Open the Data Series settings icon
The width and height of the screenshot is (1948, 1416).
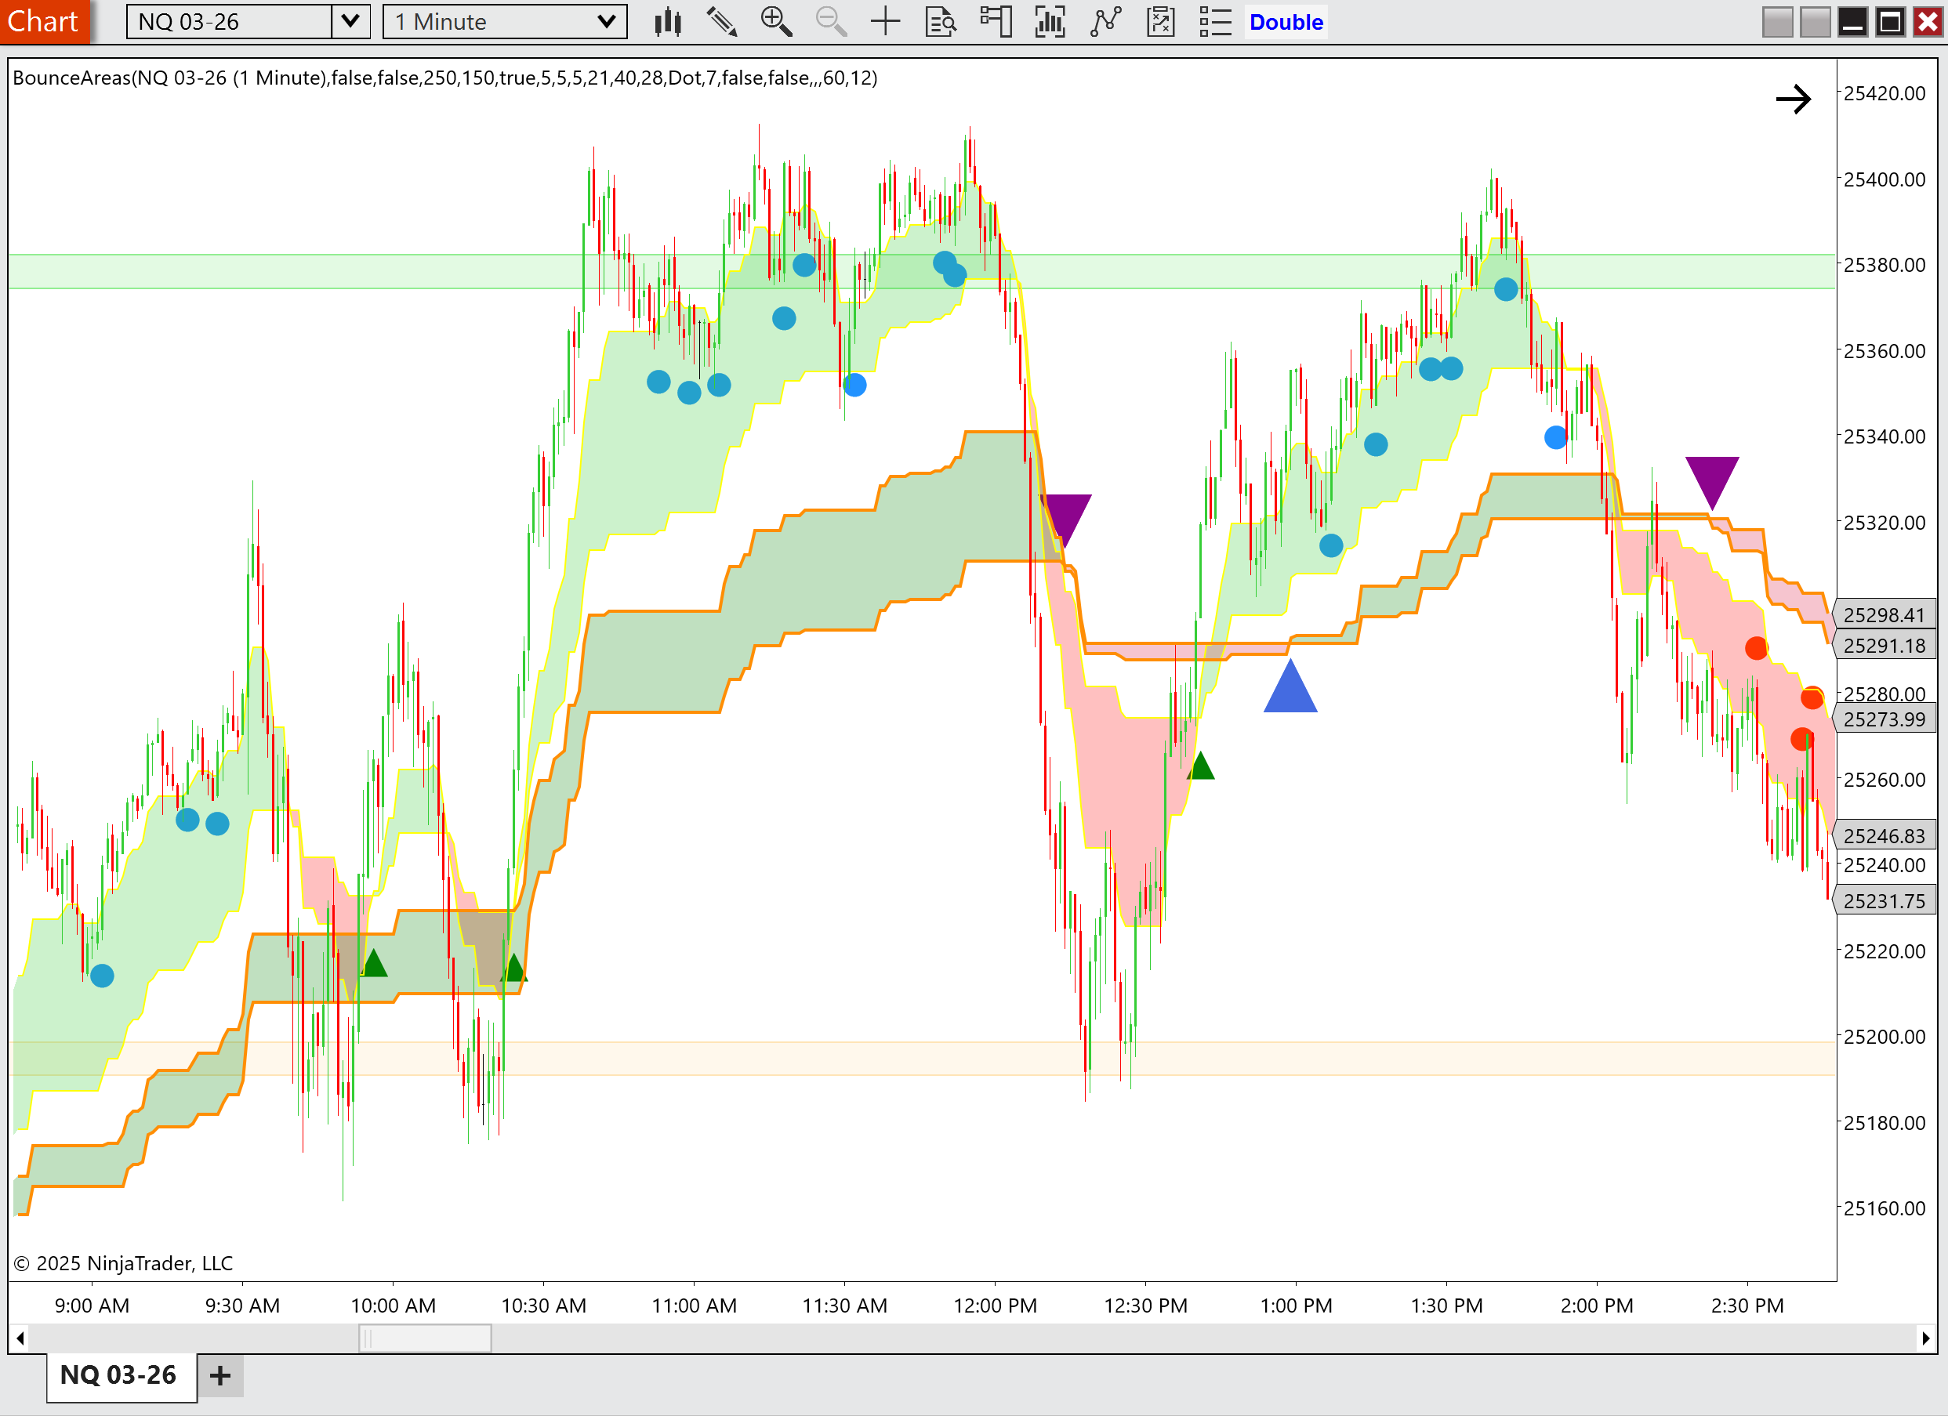pos(1050,21)
